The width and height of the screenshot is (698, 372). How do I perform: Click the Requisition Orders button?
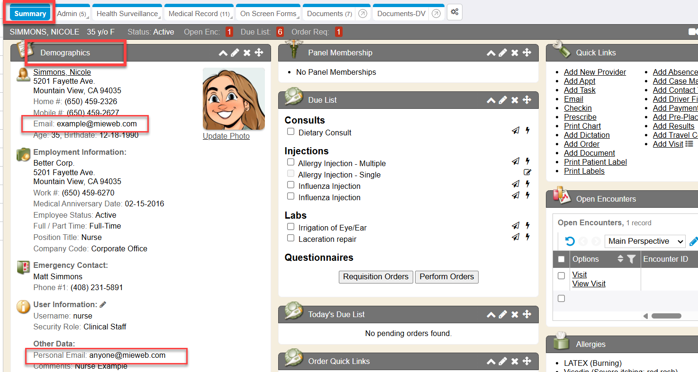point(376,277)
